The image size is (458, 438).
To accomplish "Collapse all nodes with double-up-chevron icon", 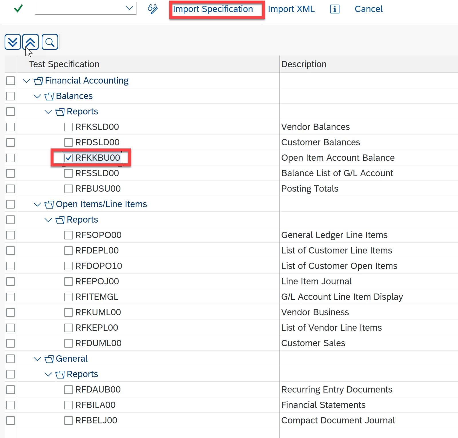I will click(x=30, y=42).
